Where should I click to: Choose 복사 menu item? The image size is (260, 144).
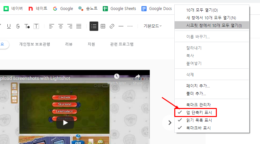click(x=212, y=56)
